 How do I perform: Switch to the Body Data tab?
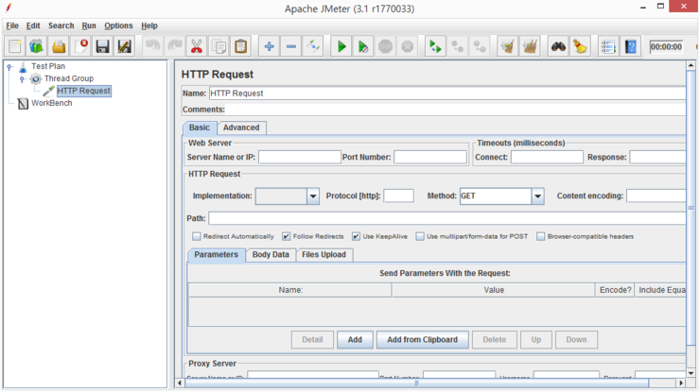271,255
